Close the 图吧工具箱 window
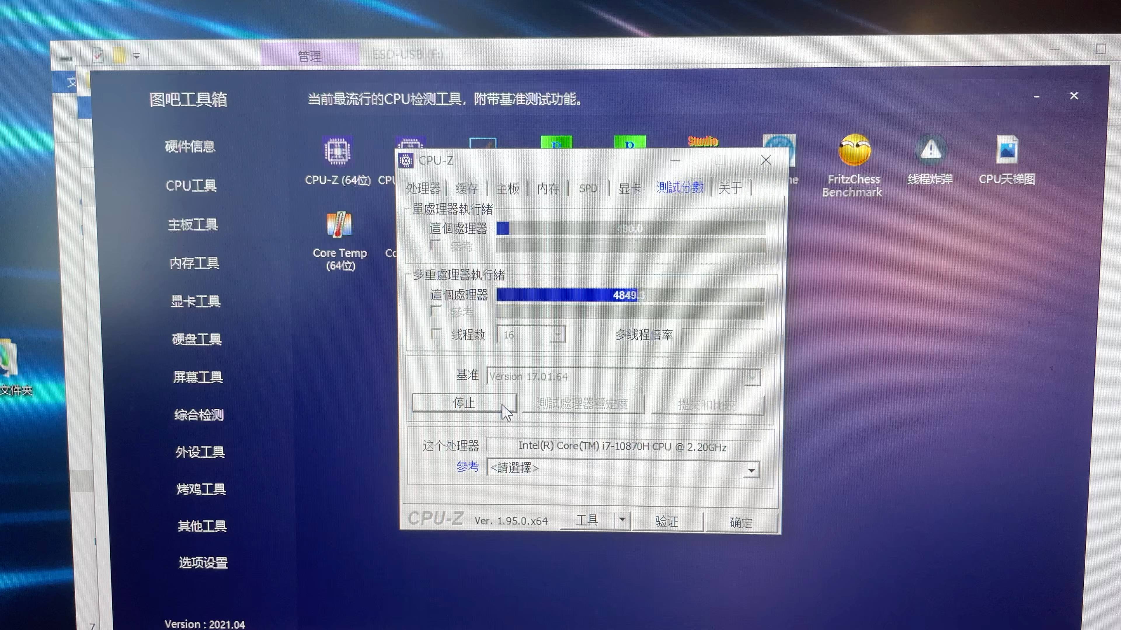Image resolution: width=1121 pixels, height=630 pixels. [x=1074, y=96]
